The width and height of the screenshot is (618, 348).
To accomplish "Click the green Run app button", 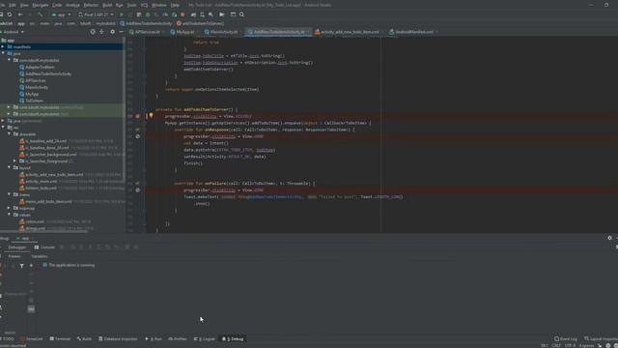I will pos(122,14).
